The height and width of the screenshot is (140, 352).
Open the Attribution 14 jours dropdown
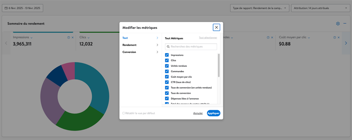[320, 8]
